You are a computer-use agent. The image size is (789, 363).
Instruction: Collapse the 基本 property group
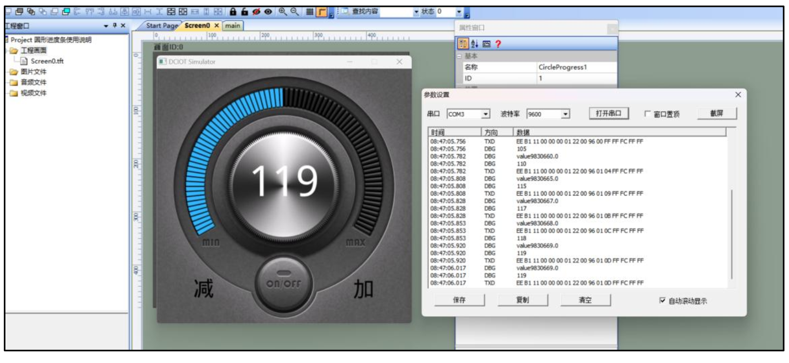(x=460, y=56)
